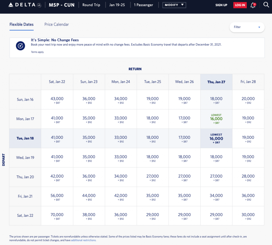Open the Round Trip trip type selector

[91, 5]
